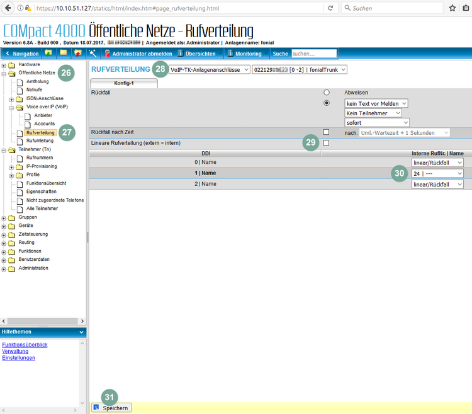The width and height of the screenshot is (472, 414).
Task: Open the Kein Teilnehmer dropdown
Action: (373, 113)
